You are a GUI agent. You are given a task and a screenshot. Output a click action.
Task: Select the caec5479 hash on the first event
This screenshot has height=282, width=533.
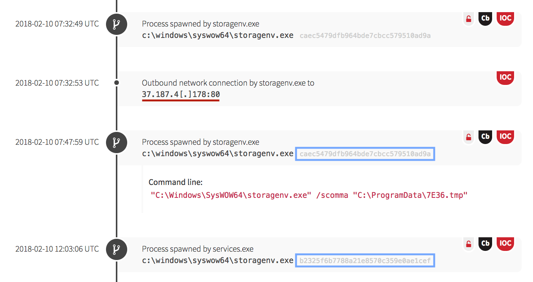(x=365, y=35)
